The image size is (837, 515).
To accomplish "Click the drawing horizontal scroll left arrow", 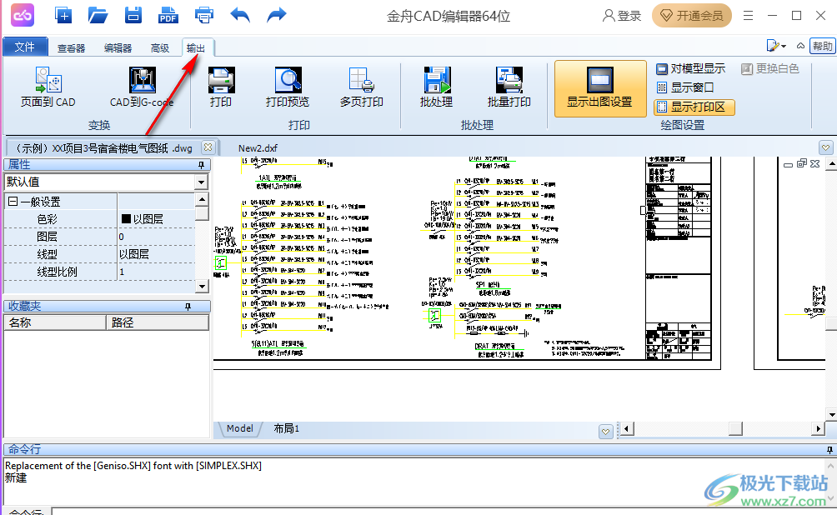I will coord(627,428).
